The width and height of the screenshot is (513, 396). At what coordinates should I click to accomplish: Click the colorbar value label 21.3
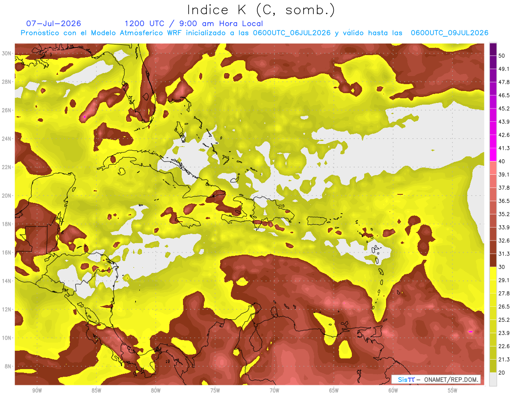[x=504, y=359]
